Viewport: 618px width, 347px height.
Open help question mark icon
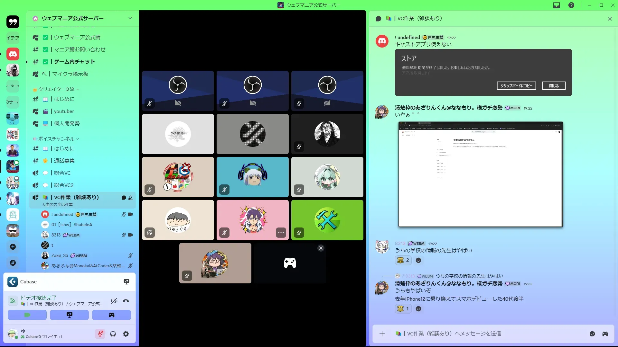pyautogui.click(x=571, y=5)
